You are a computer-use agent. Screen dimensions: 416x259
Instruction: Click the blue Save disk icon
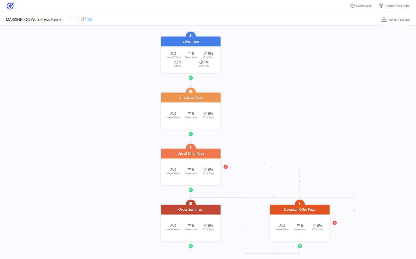click(90, 19)
